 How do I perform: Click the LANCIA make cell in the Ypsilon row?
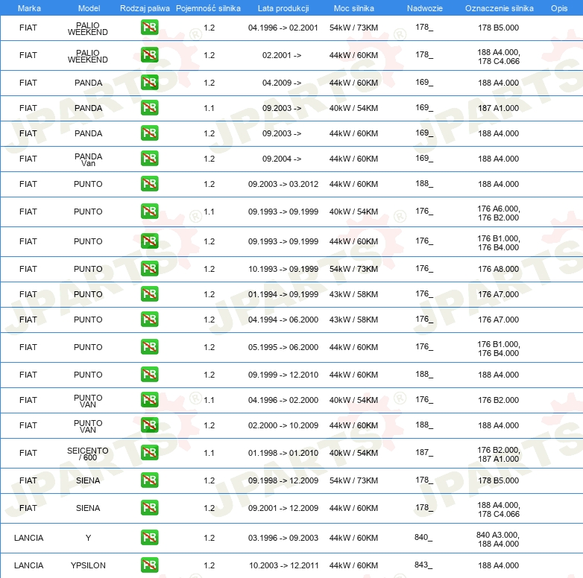(x=28, y=565)
